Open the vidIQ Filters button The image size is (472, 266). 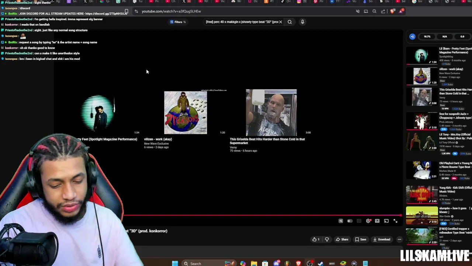178,22
